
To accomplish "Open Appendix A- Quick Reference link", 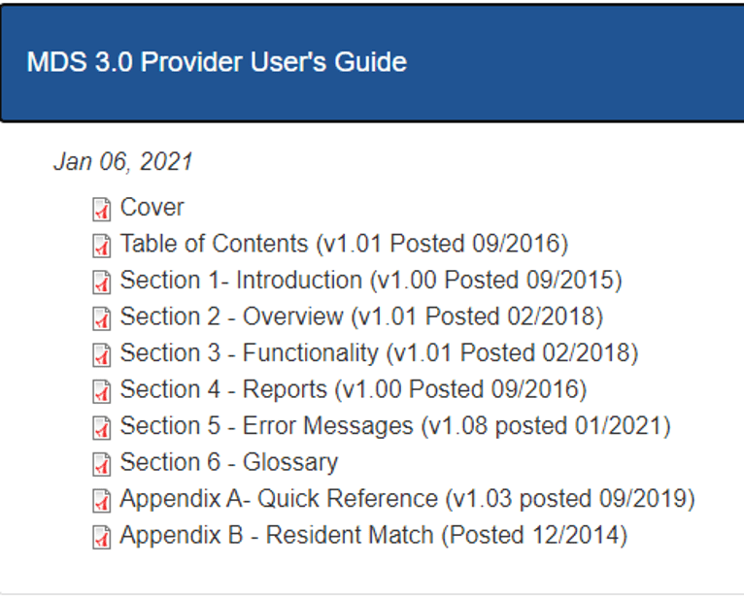I will point(408,499).
